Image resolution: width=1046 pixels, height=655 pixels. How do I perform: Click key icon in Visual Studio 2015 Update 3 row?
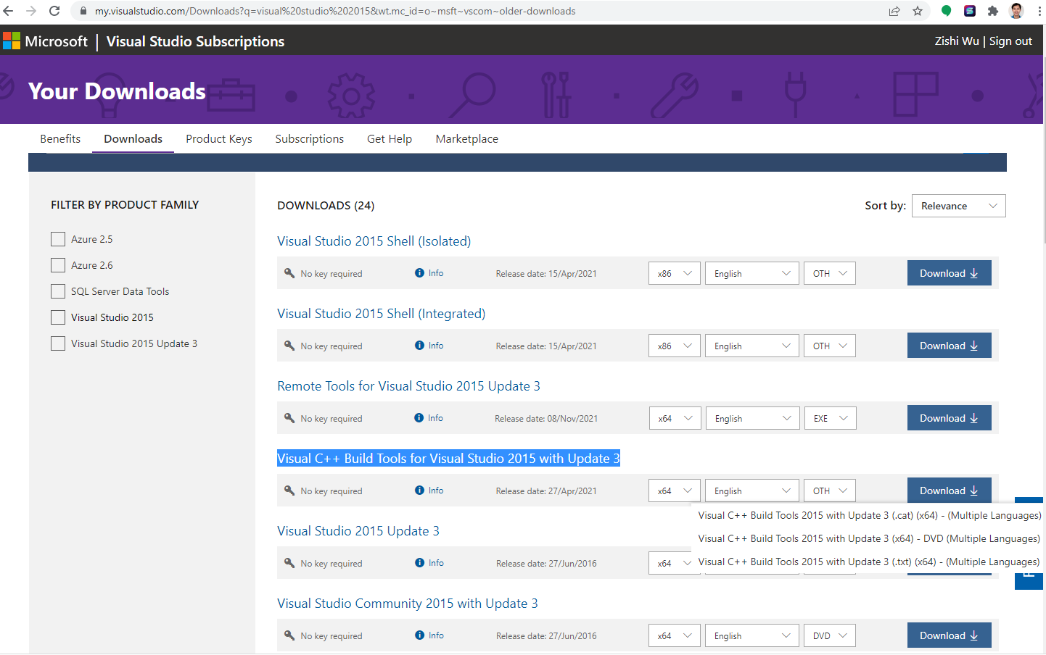pos(289,563)
